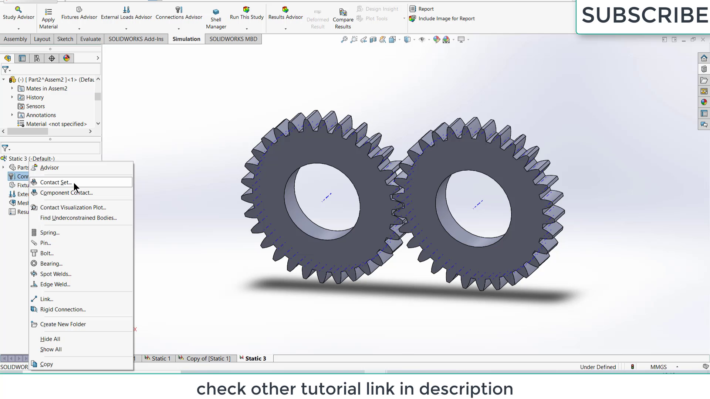Expand the Mates in Assem2 node
The height and width of the screenshot is (399, 710).
(12, 88)
